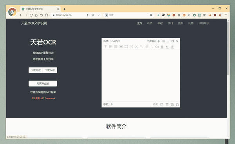Toggle the 自动 option in OCR window footer
This screenshot has width=235, height=144.
pos(156,104)
